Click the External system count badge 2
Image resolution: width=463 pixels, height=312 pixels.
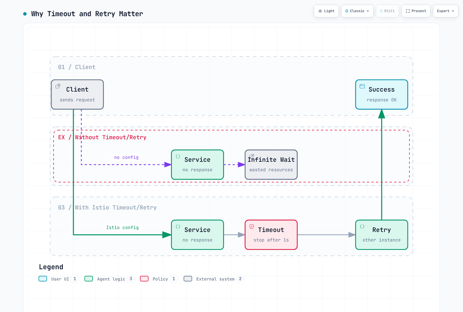coord(240,279)
